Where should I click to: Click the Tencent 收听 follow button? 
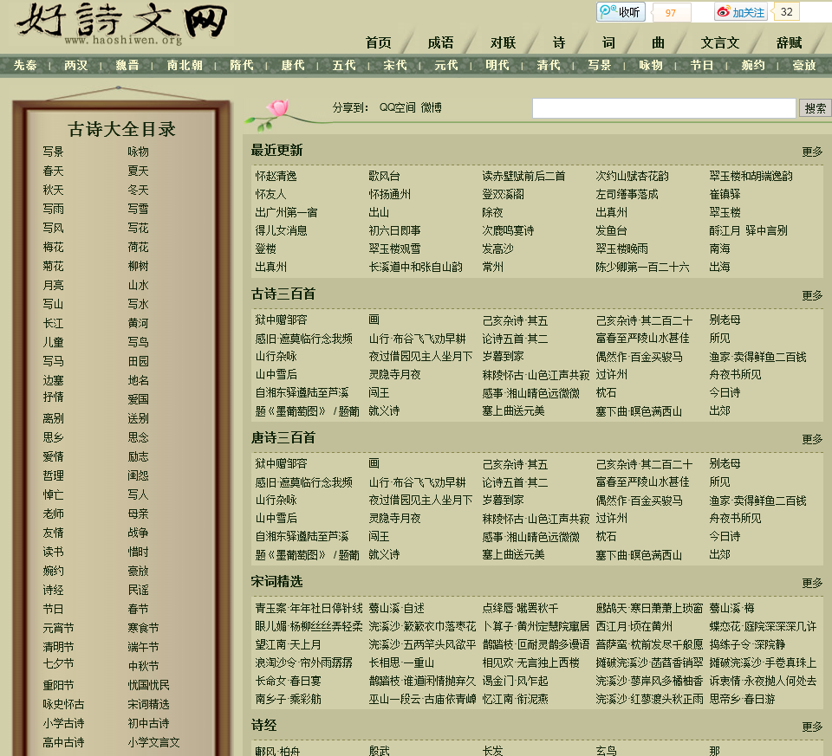[621, 12]
